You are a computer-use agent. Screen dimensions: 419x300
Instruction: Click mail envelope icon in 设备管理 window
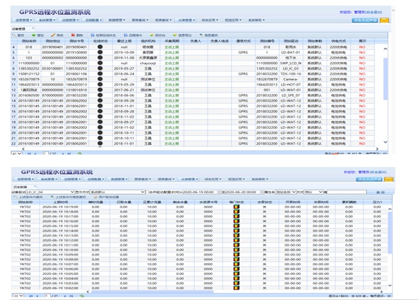coord(384,20)
